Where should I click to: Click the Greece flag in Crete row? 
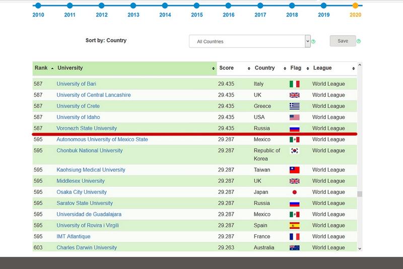[x=294, y=106]
